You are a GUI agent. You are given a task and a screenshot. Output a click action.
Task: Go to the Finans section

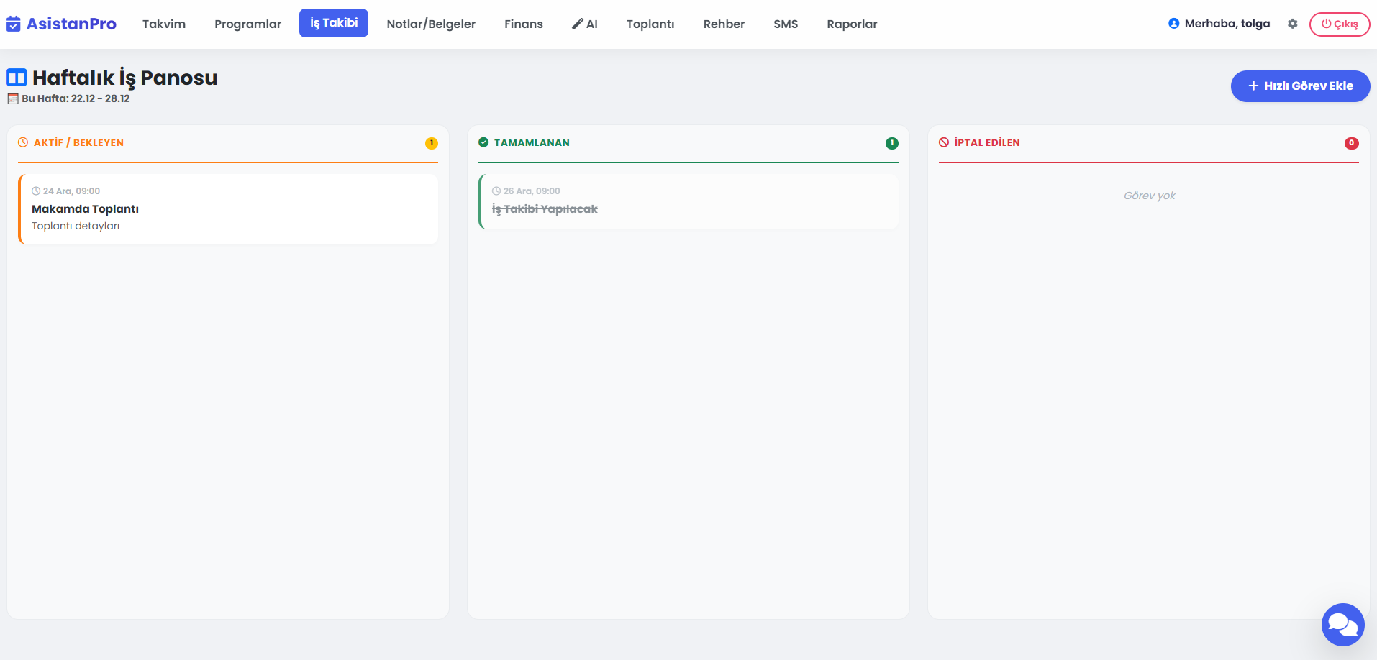[x=523, y=24]
